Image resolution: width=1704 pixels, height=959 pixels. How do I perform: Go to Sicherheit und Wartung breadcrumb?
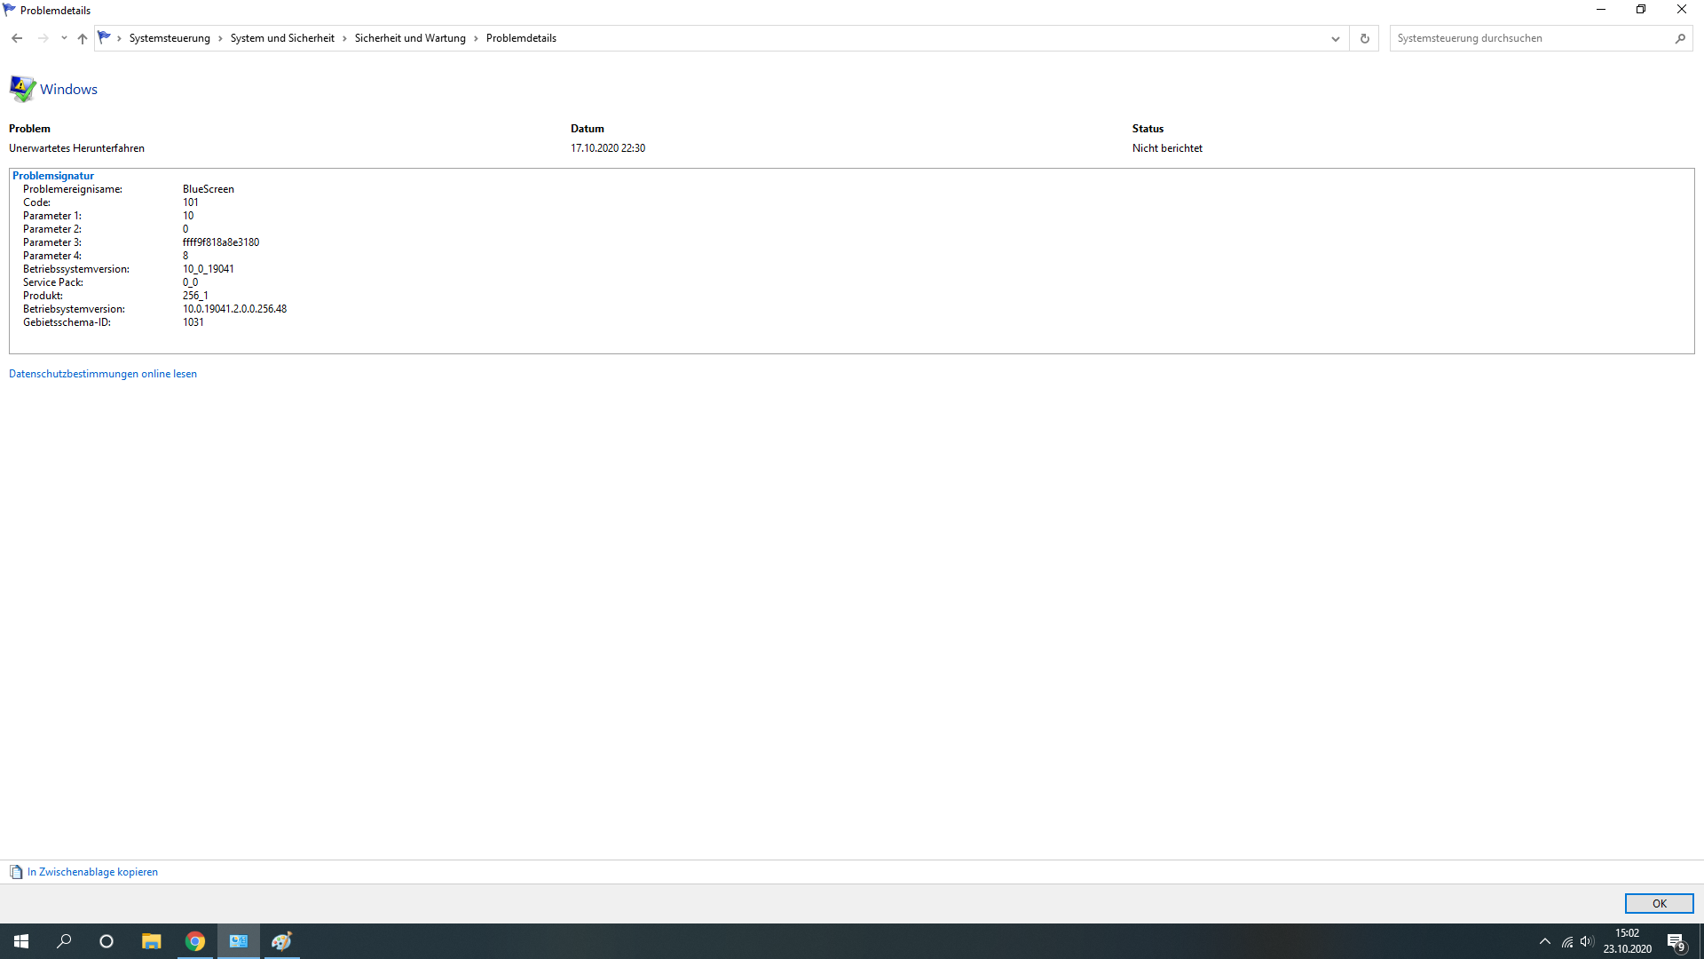(x=410, y=38)
